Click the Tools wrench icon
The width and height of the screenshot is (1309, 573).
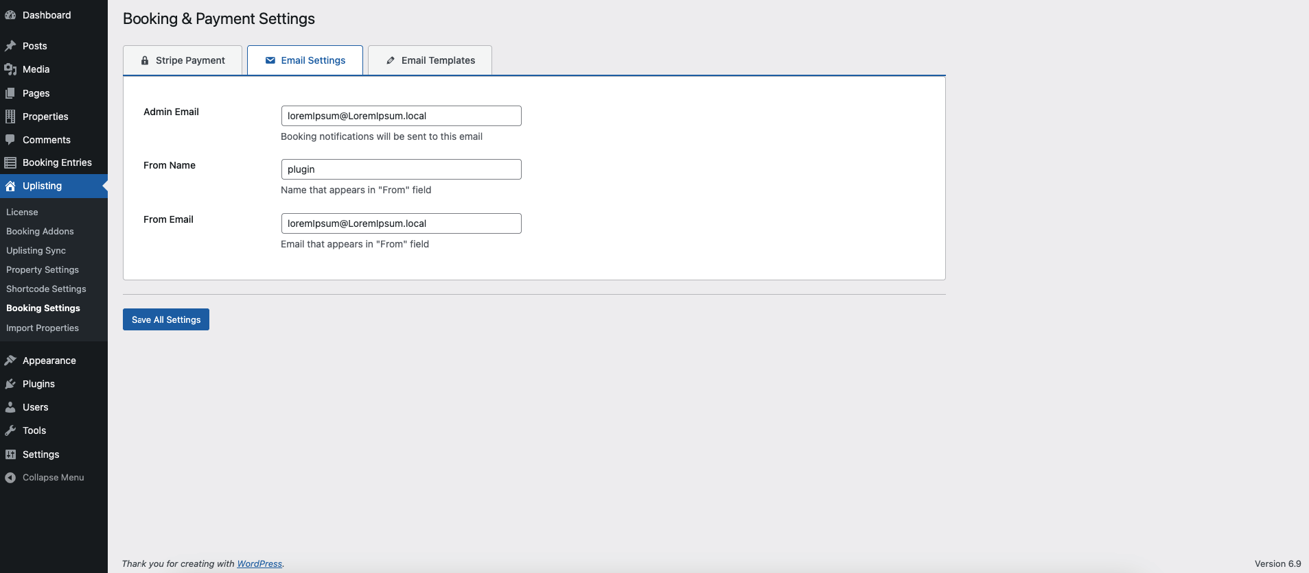[10, 430]
